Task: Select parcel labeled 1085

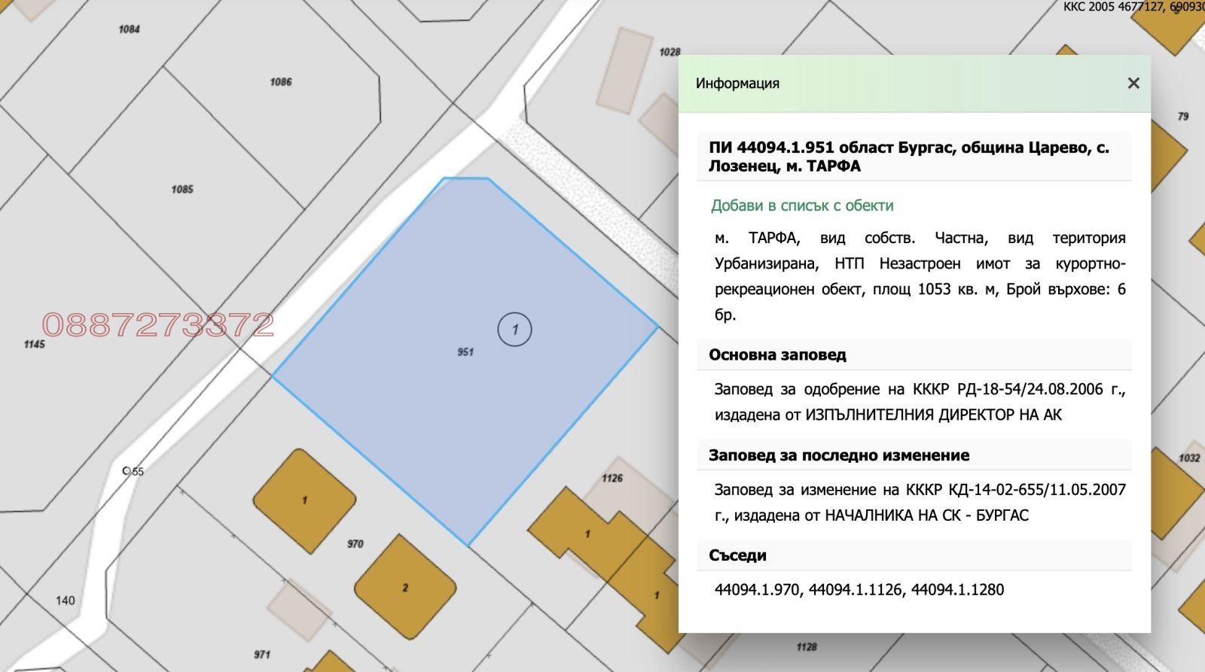Action: (x=182, y=190)
